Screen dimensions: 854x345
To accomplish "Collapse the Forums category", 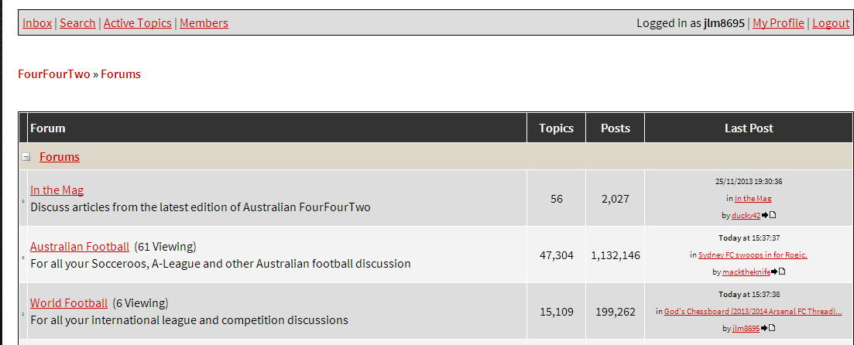I will 26,157.
